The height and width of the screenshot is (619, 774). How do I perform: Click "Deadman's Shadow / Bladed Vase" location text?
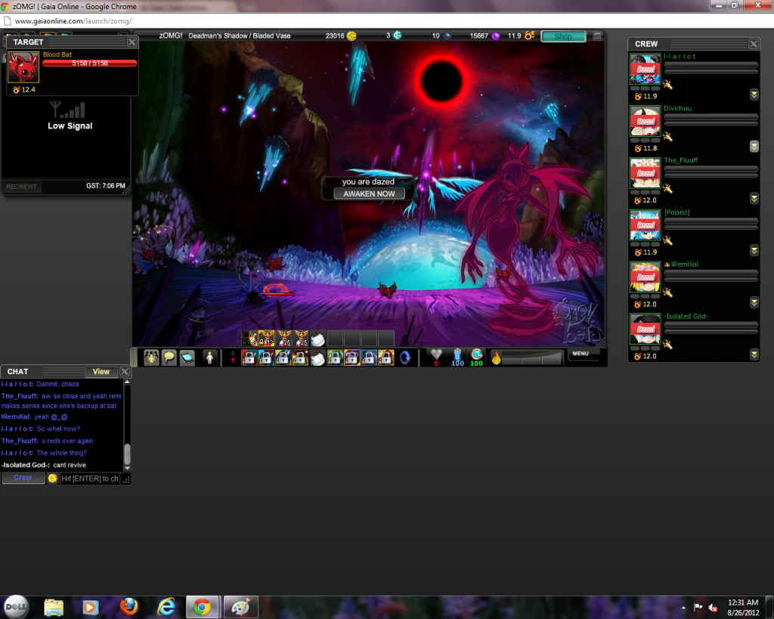[x=240, y=36]
